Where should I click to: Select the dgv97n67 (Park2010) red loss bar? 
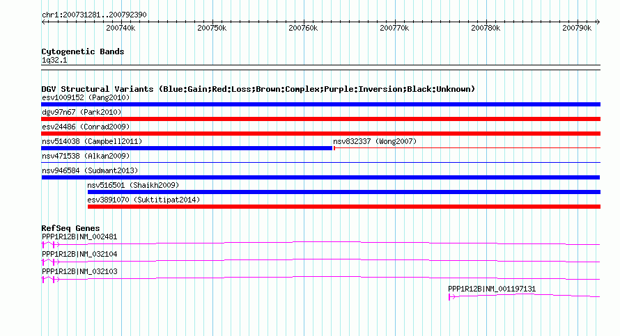(320, 119)
